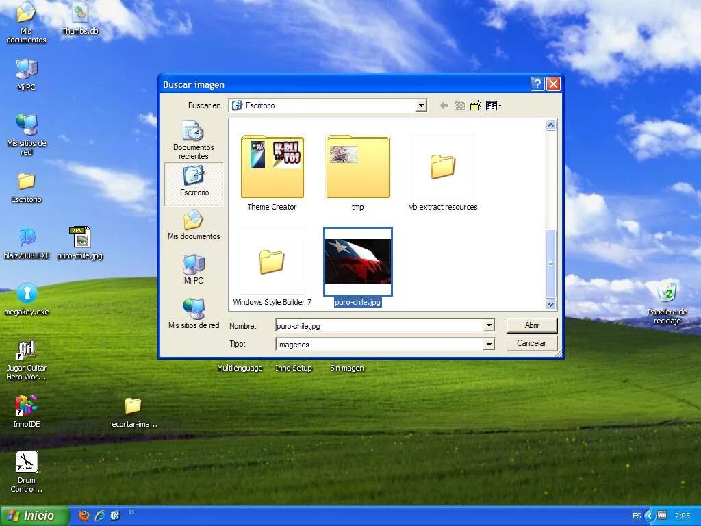Select megakey.exe desktop icon
This screenshot has width=701, height=526.
point(27,299)
